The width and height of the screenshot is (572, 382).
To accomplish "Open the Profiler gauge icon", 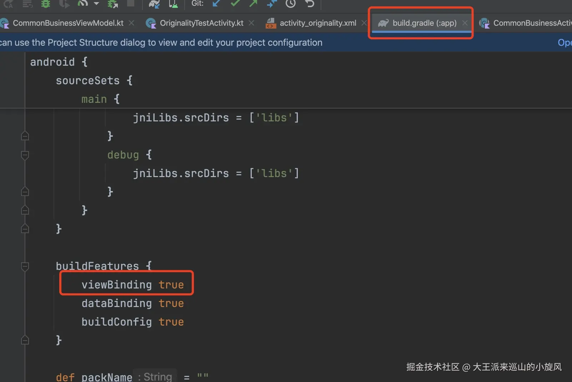I will tap(82, 4).
